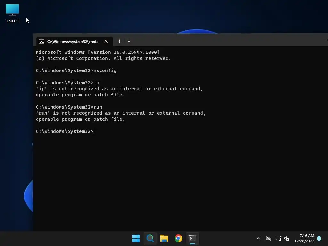This screenshot has height=246, width=328.
Task: Click the OneDrive cloud tray icon
Action: [x=268, y=238]
